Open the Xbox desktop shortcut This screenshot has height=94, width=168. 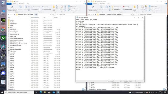[3, 38]
